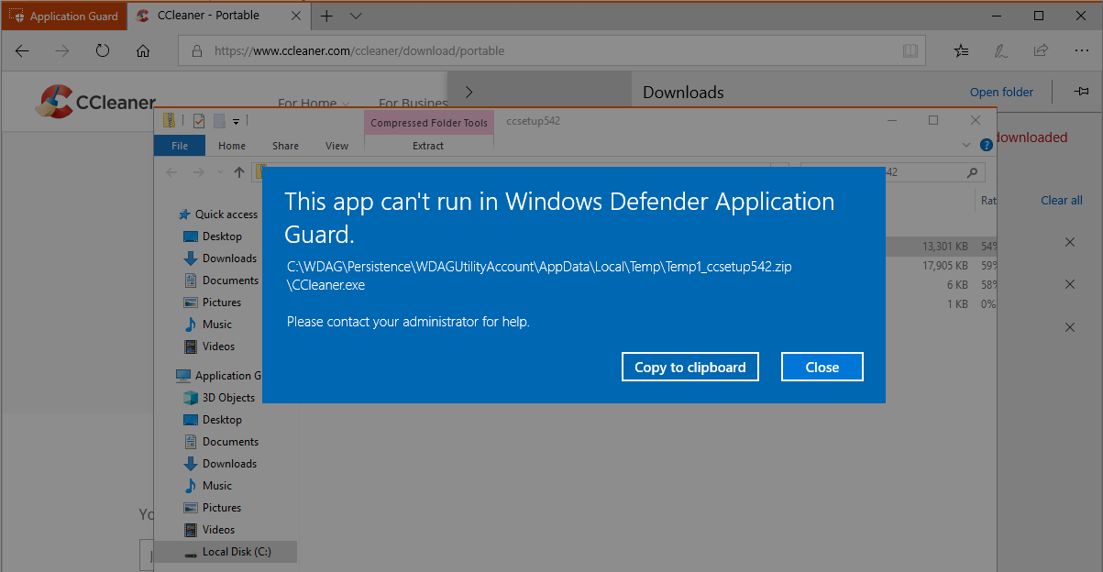1103x572 pixels.
Task: Click the New folder quick access icon
Action: tap(219, 121)
